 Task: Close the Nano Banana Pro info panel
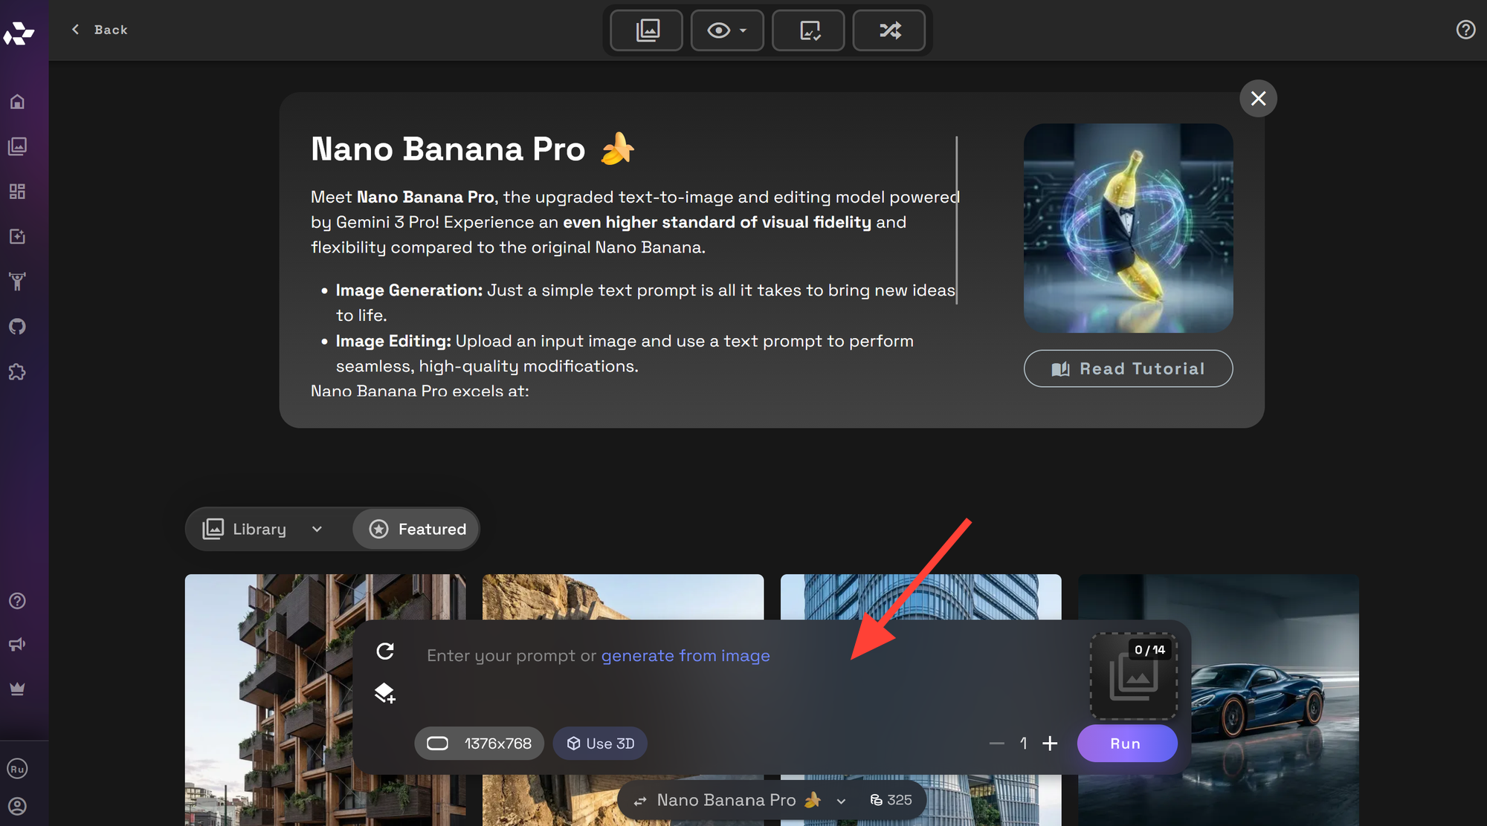click(x=1258, y=98)
